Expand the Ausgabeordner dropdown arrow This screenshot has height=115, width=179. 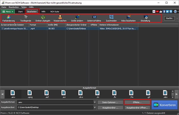click(95, 108)
